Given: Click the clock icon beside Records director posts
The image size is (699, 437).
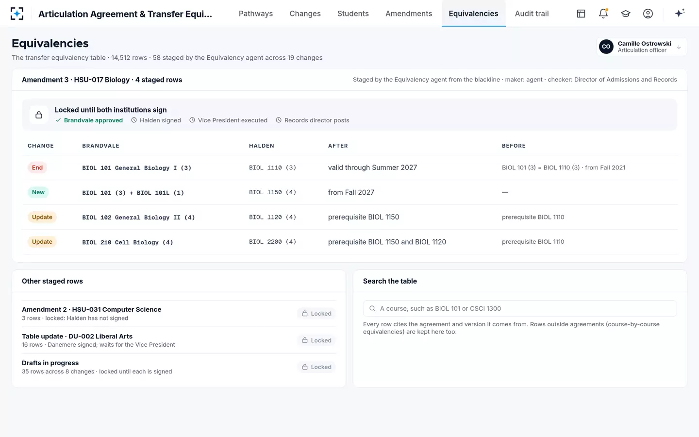Looking at the screenshot, I should 279,120.
